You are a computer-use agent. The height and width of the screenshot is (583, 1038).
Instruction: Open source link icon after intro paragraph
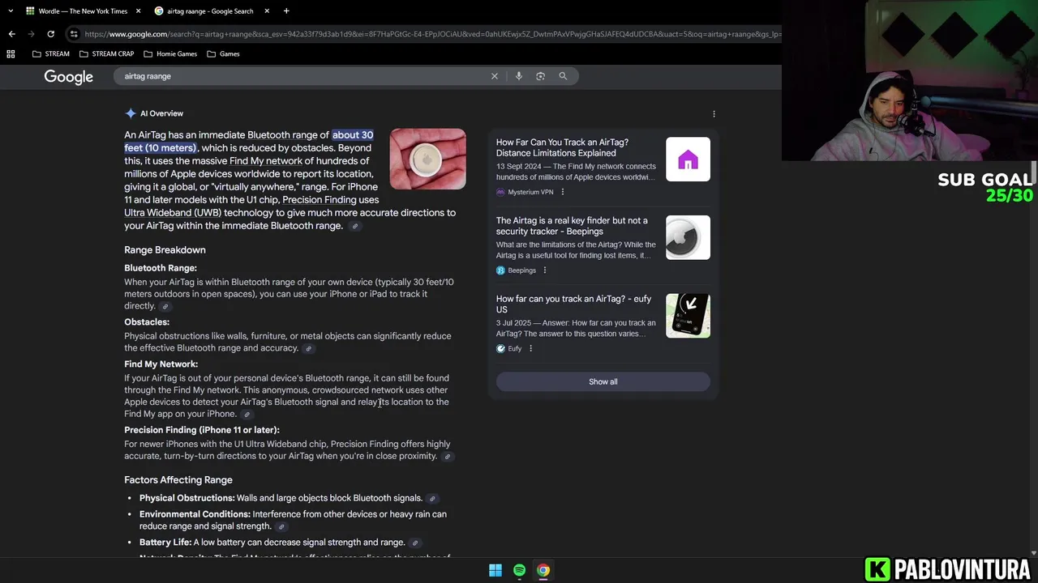[354, 227]
